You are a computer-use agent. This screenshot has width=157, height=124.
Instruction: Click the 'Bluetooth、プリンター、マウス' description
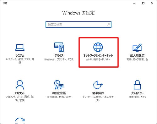coord(59,59)
